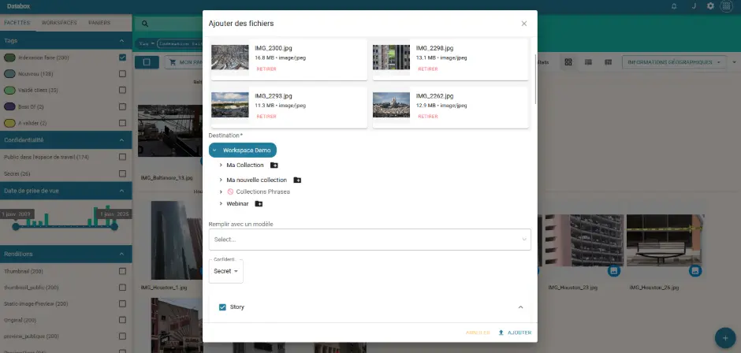Switch to grid view layout icon
This screenshot has height=353, width=741.
click(568, 62)
